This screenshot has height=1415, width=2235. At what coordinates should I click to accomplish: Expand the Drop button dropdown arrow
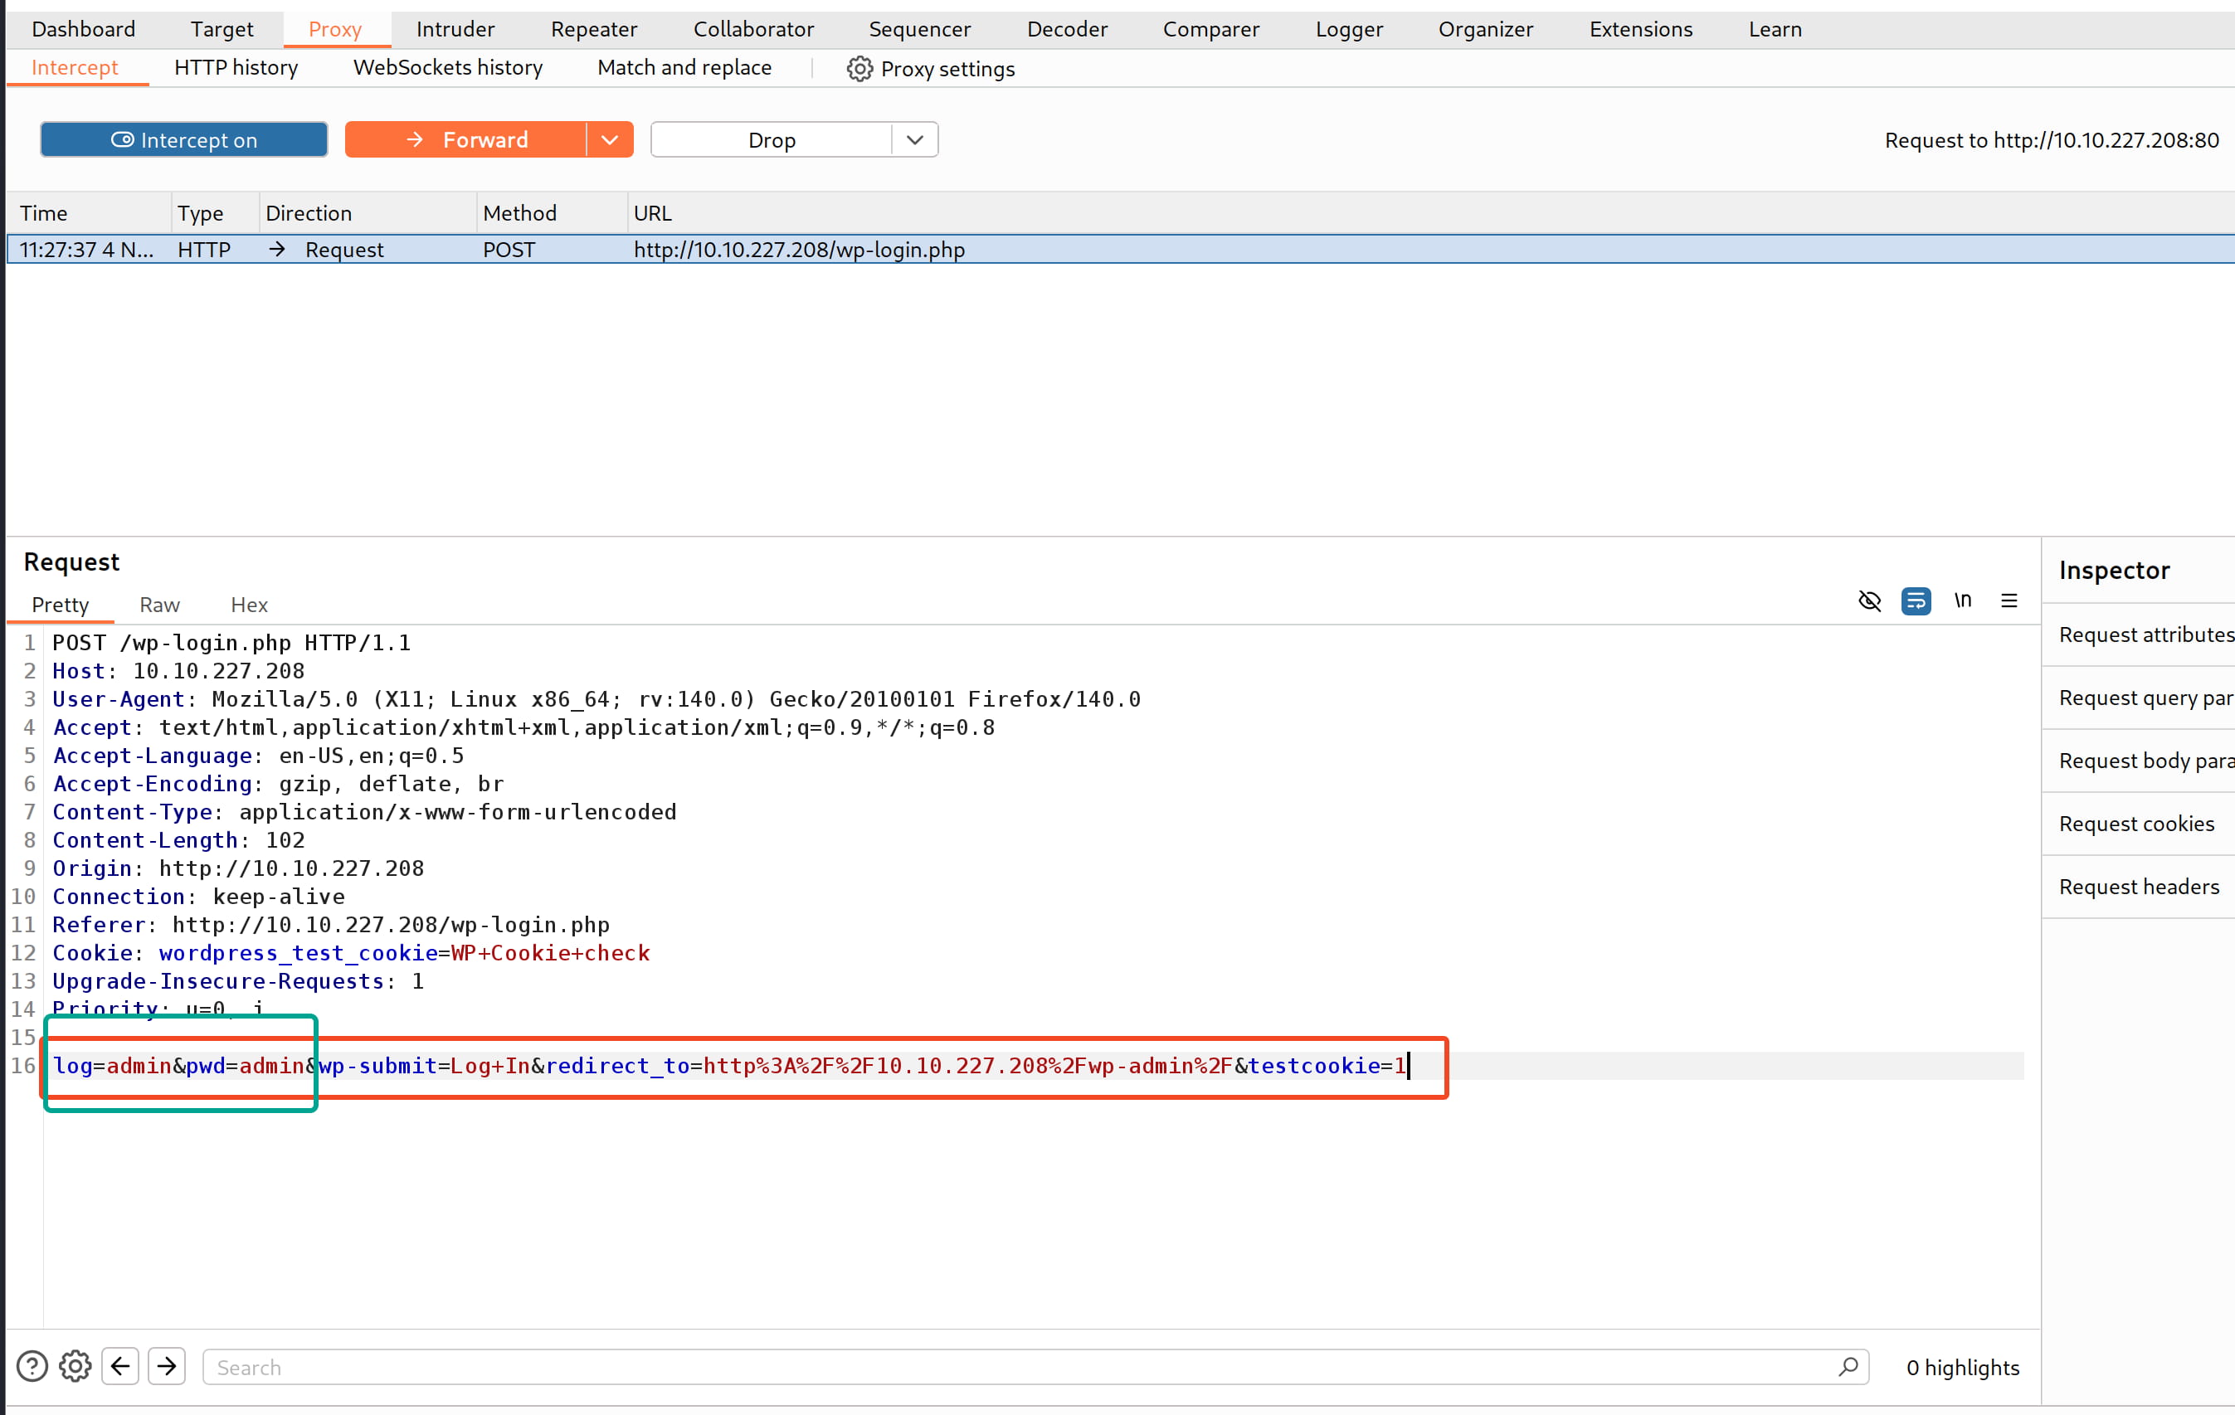click(x=915, y=140)
